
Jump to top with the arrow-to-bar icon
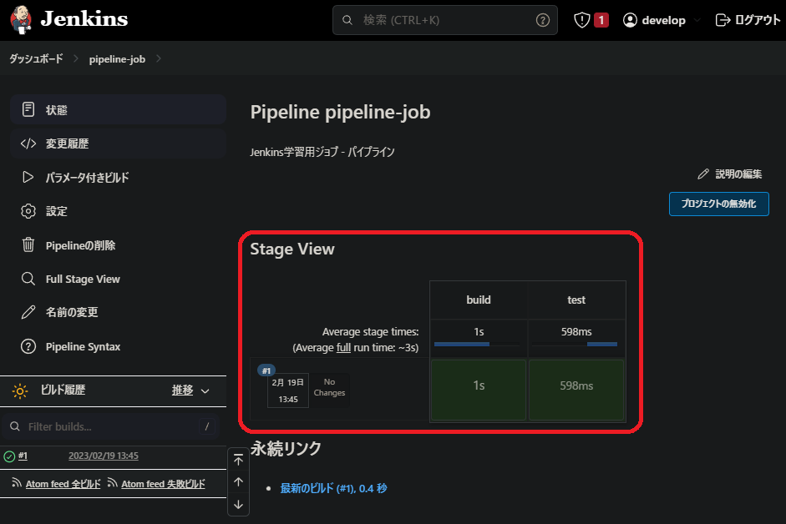coord(239,460)
